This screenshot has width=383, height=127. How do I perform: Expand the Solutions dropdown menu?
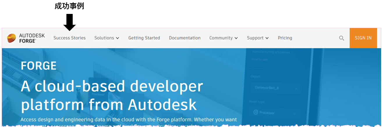pyautogui.click(x=107, y=38)
